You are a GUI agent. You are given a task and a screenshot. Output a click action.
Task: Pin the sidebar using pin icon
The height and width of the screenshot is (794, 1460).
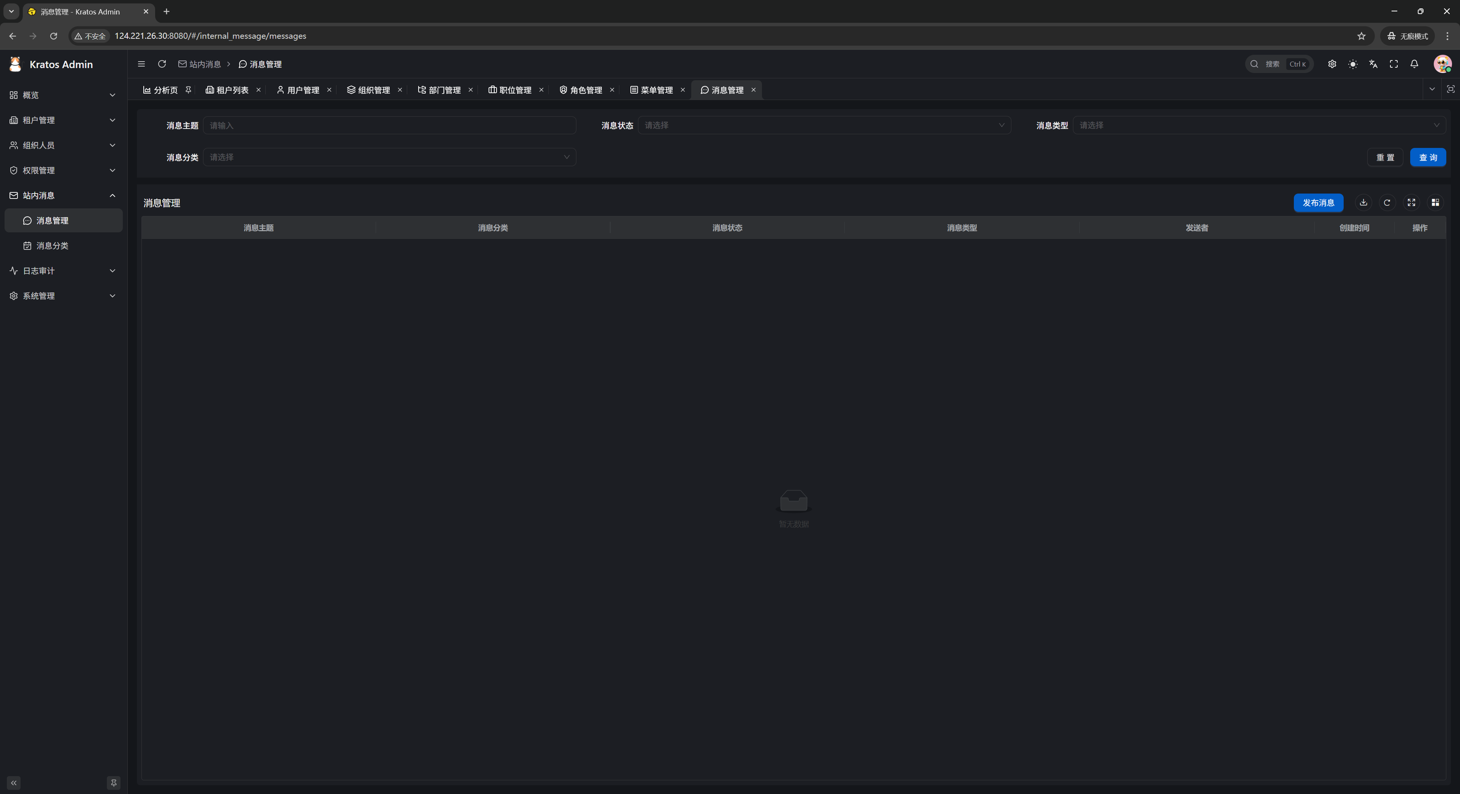(x=113, y=783)
